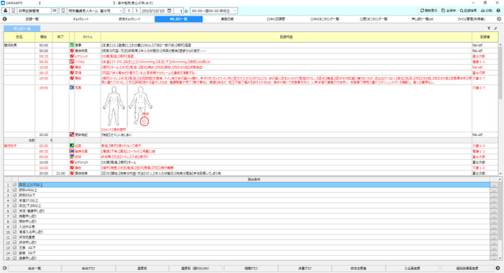Toggle the checkbox in condition row 1
The image size is (504, 273).
[14, 185]
